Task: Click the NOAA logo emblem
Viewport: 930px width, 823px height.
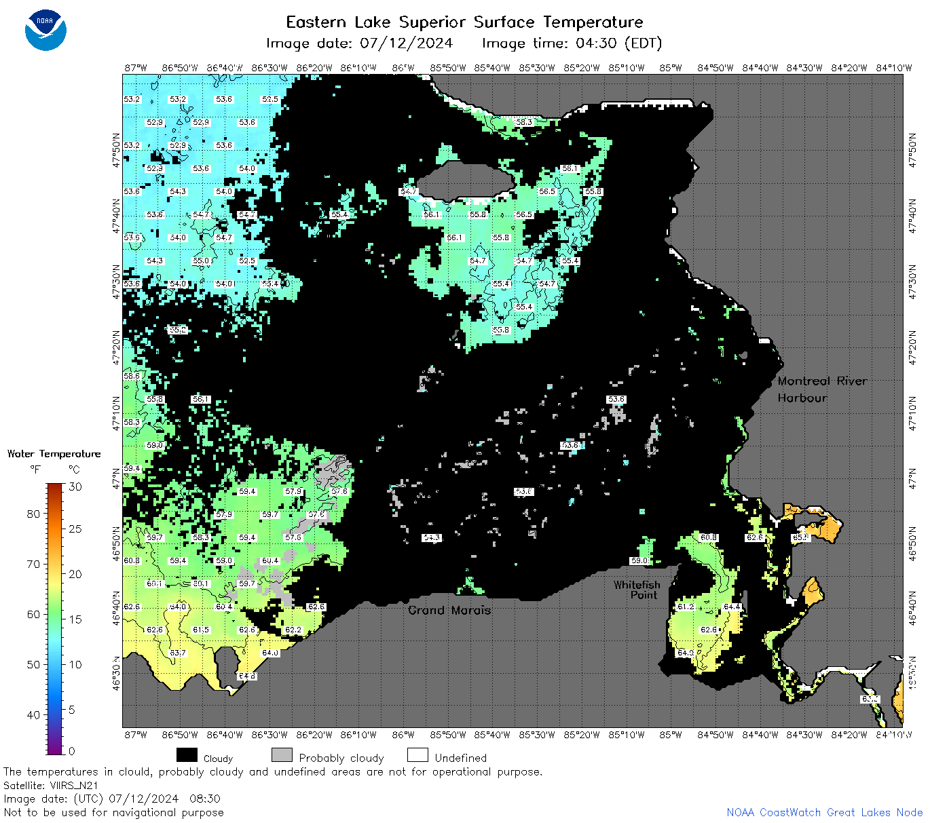Action: (x=45, y=30)
